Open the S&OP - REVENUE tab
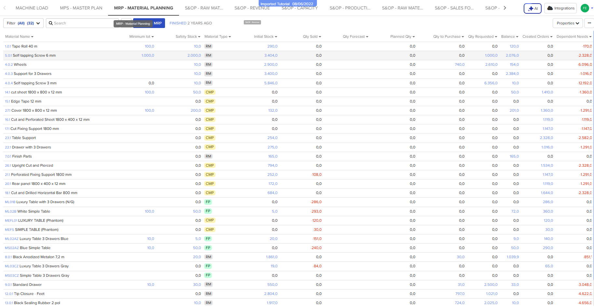The height and width of the screenshot is (308, 594). [252, 8]
